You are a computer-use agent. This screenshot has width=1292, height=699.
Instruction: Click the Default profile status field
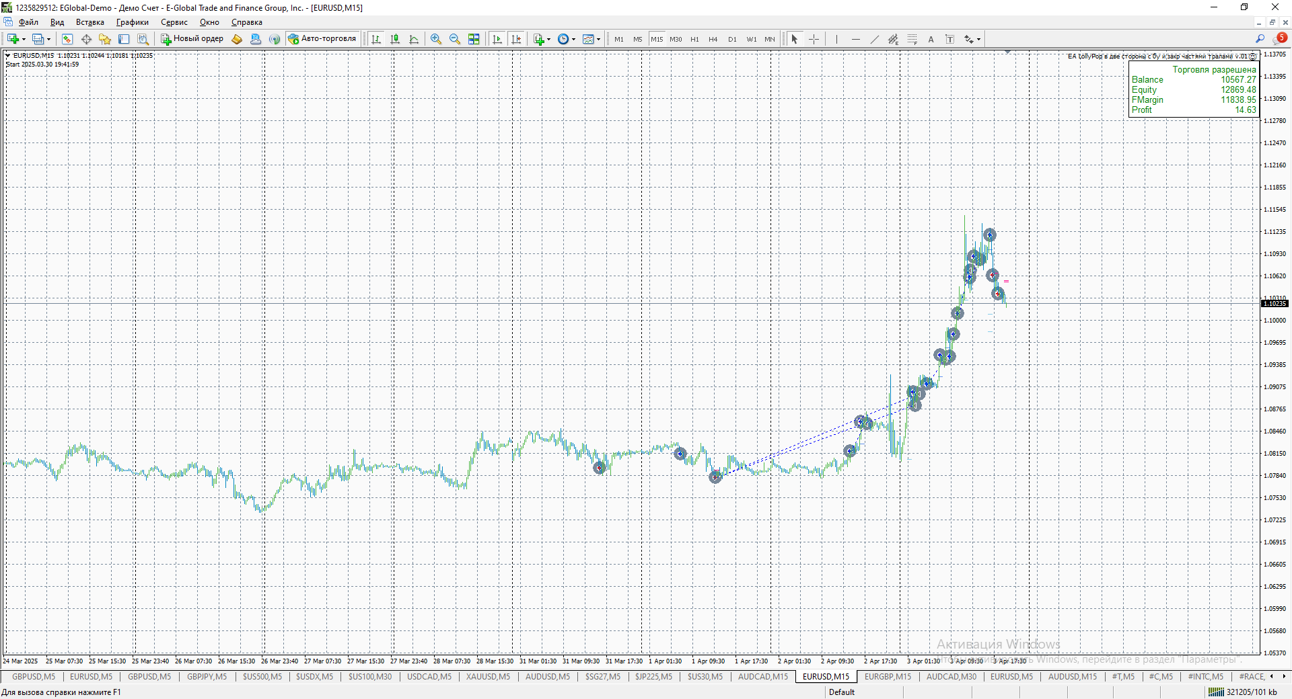(x=842, y=692)
